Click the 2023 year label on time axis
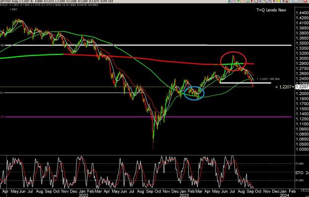This screenshot has height=197, width=309. tap(184, 195)
